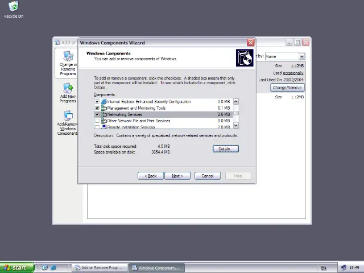Enable Other Network File and Print Services checkbox
Screen dimensions: 364x273
(97, 121)
